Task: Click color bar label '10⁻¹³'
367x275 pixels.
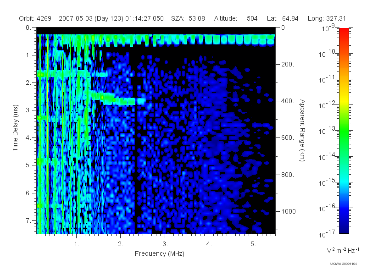Action: pyautogui.click(x=328, y=131)
